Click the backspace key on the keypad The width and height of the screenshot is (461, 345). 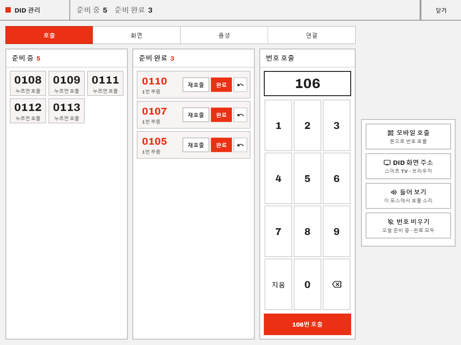pos(336,284)
